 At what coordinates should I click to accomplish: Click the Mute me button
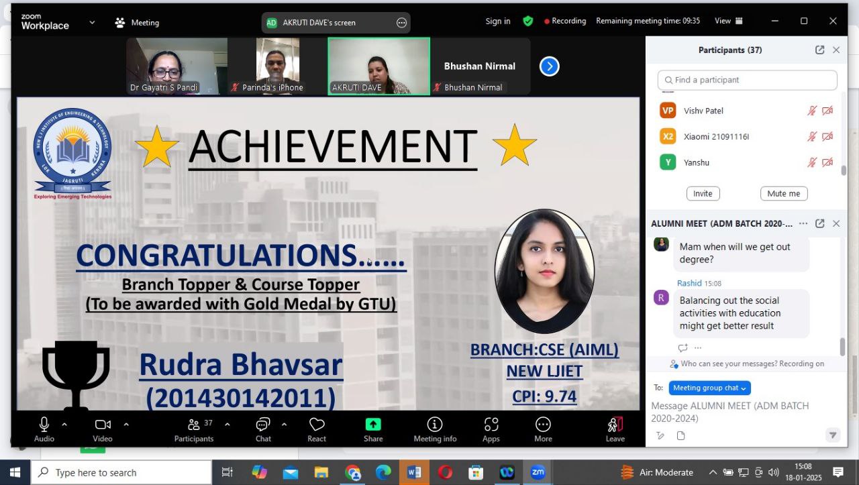tap(783, 194)
